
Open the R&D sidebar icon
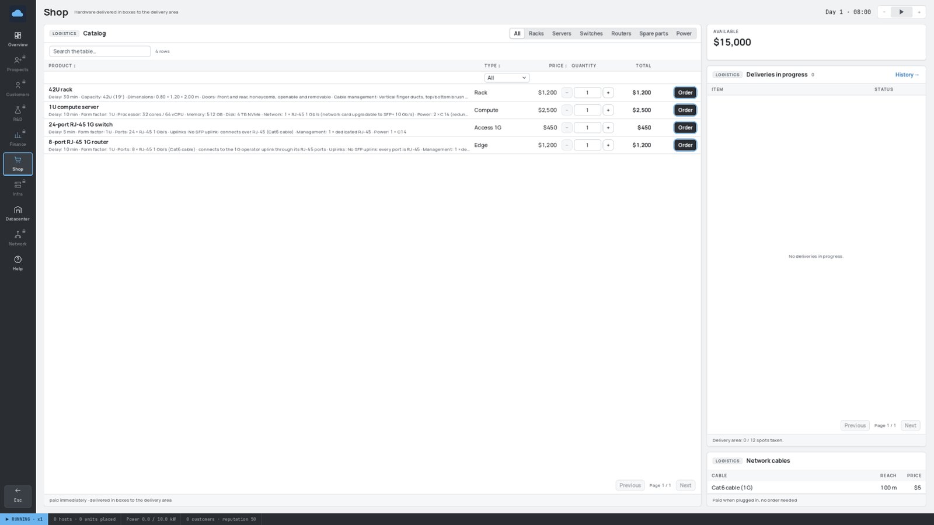click(18, 114)
